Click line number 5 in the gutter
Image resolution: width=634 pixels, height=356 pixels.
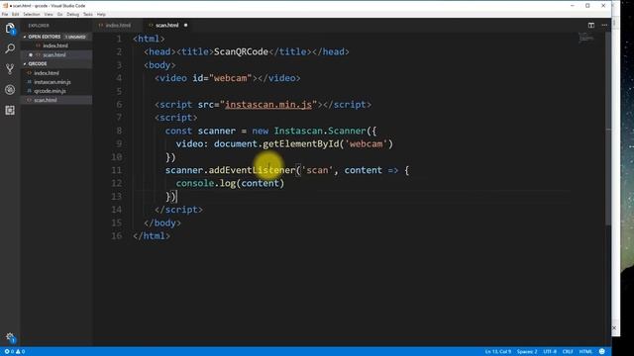click(x=119, y=91)
